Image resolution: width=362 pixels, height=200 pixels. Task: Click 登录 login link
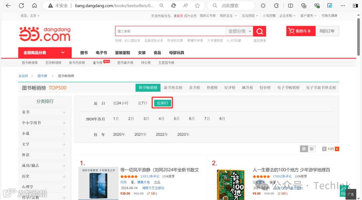point(180,16)
